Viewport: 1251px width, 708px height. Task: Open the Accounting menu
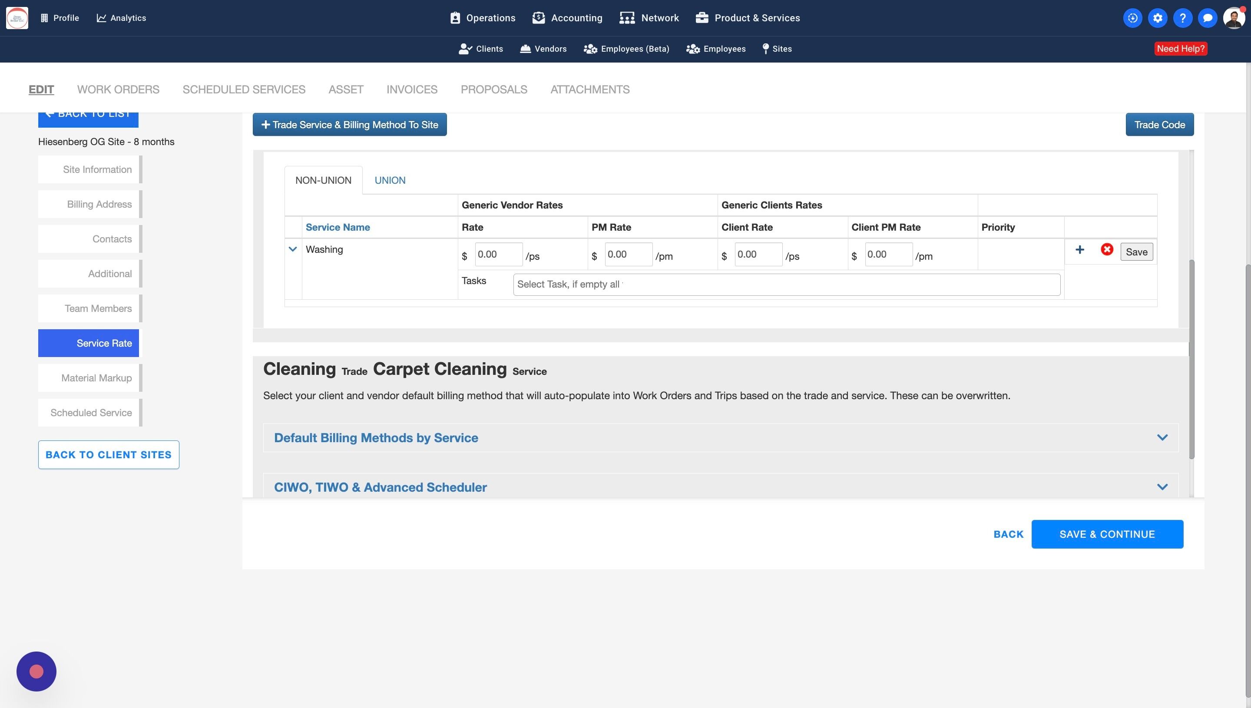(x=567, y=18)
